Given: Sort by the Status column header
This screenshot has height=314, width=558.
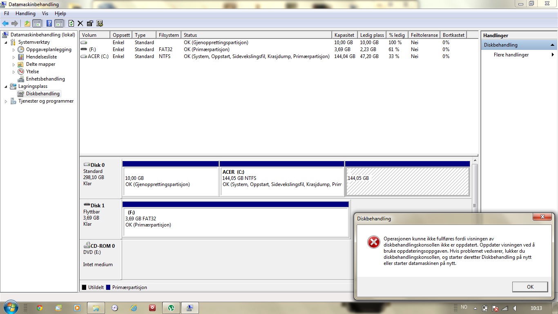Looking at the screenshot, I should point(256,35).
